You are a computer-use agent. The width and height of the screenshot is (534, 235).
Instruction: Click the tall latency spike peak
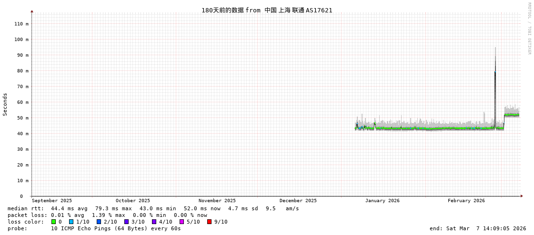495,48
